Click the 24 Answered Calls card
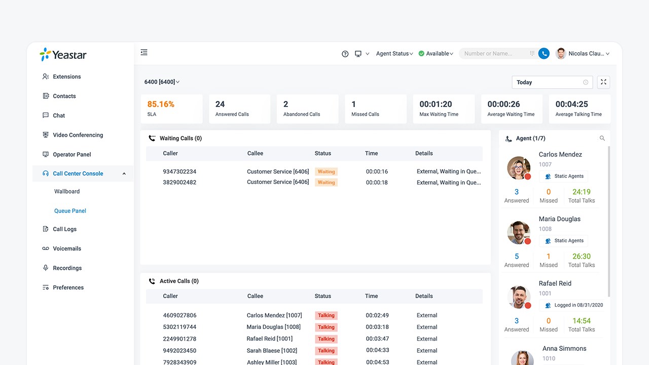Image resolution: width=649 pixels, height=365 pixels. [x=239, y=108]
